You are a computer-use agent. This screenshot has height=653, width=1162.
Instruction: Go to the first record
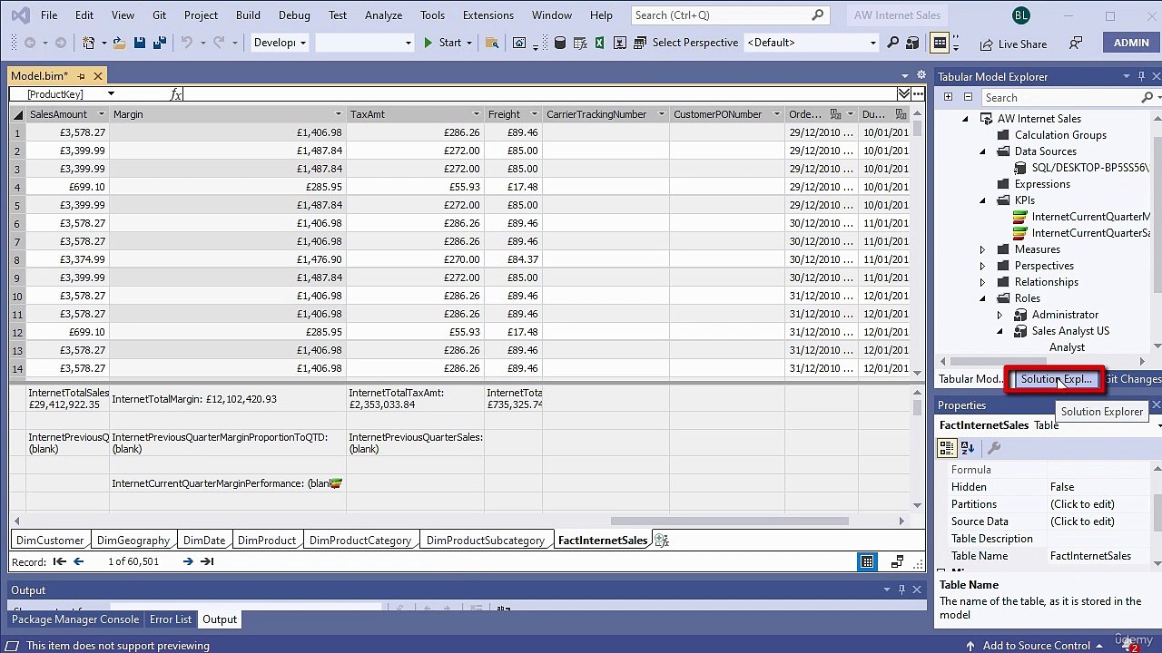(60, 561)
